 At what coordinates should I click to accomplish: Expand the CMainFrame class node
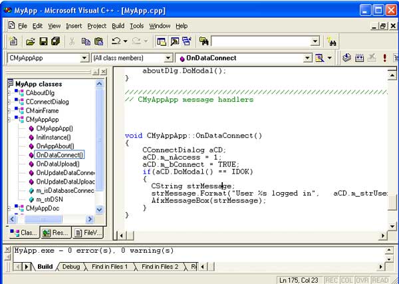pyautogui.click(x=9, y=111)
